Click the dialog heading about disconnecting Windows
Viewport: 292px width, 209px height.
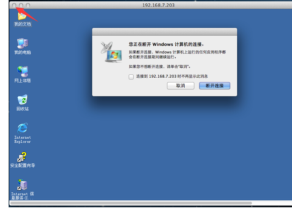(166, 44)
